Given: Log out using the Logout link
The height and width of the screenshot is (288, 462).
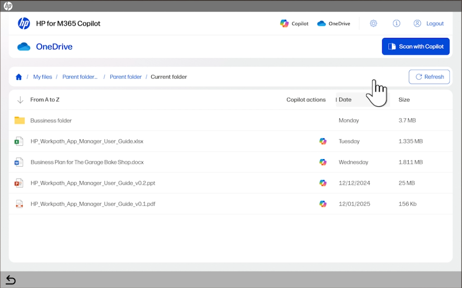Looking at the screenshot, I should (x=435, y=24).
